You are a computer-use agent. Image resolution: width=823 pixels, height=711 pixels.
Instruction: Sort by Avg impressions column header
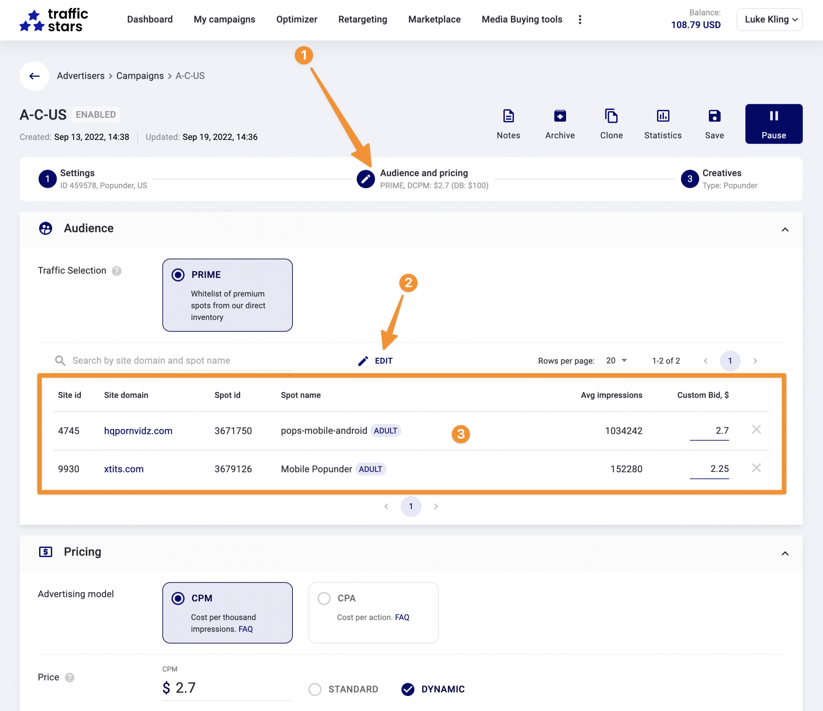pos(611,395)
